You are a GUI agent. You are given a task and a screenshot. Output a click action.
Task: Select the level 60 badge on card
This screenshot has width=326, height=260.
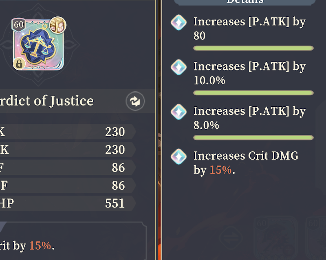click(x=19, y=24)
